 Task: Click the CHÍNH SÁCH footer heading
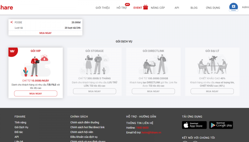[79, 117]
